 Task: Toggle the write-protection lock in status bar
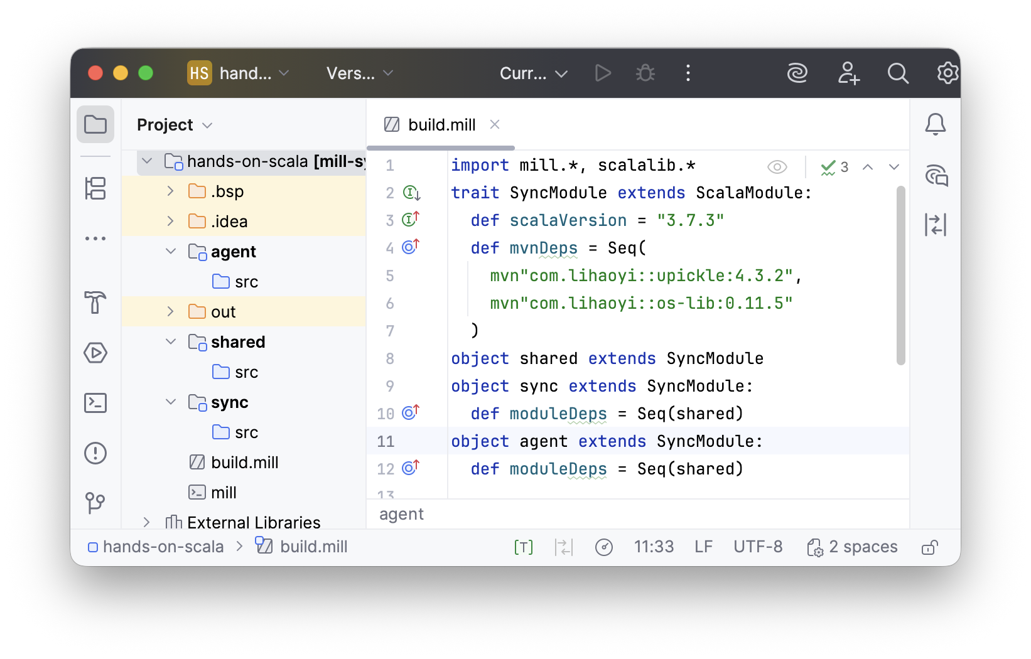click(930, 547)
